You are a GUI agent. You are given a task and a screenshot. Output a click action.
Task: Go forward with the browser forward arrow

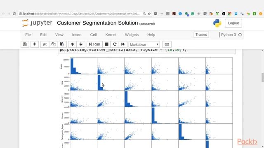point(9,14)
